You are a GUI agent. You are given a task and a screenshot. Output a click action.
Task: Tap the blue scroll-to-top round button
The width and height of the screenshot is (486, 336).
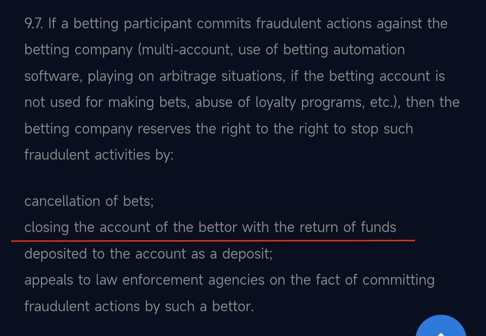[x=441, y=327]
